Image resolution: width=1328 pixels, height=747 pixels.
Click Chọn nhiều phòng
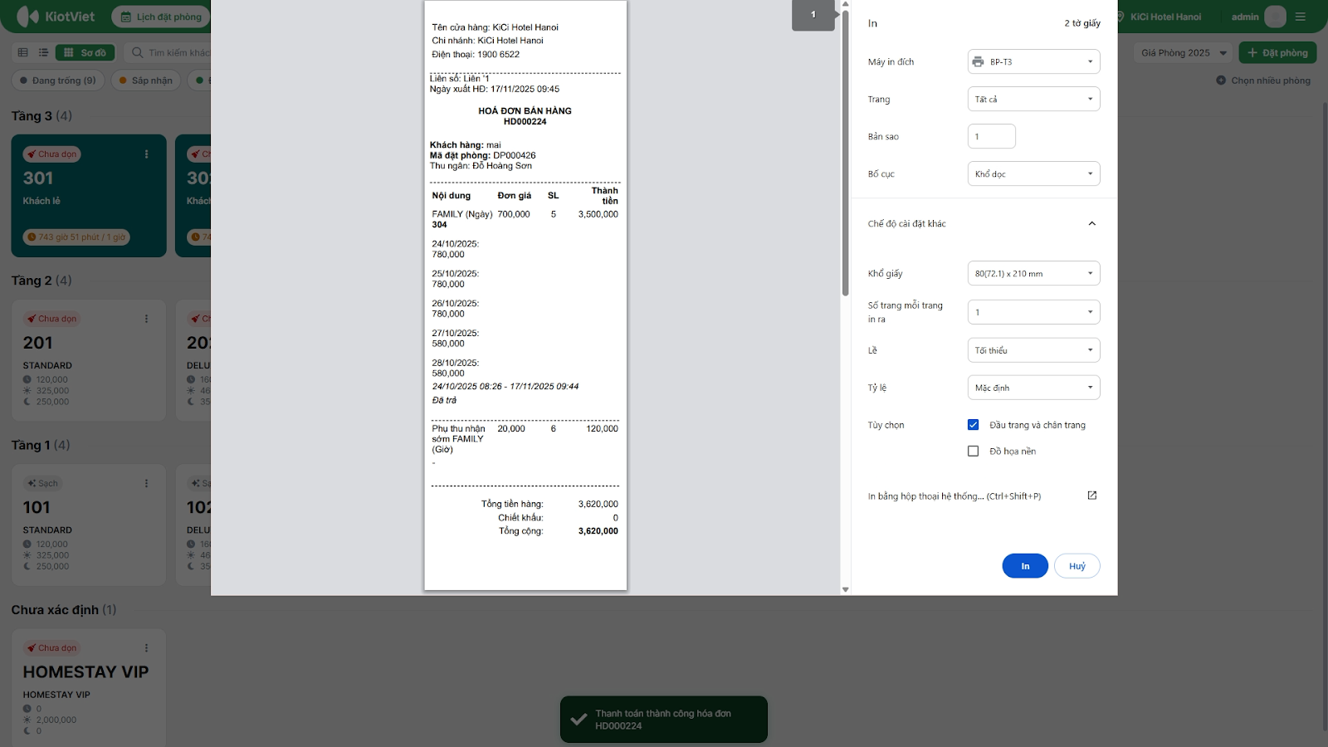tap(1263, 81)
